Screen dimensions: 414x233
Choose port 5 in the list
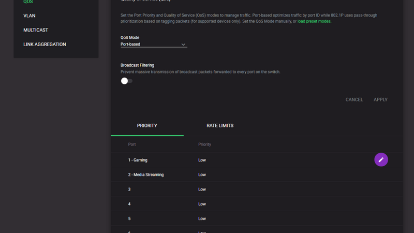click(129, 219)
